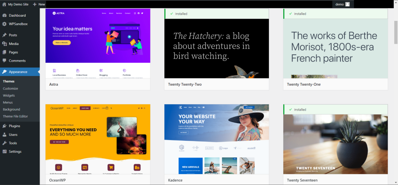398x185 pixels.
Task: Select the Twenty Twenty-One theme screenshot
Action: pyautogui.click(x=335, y=48)
